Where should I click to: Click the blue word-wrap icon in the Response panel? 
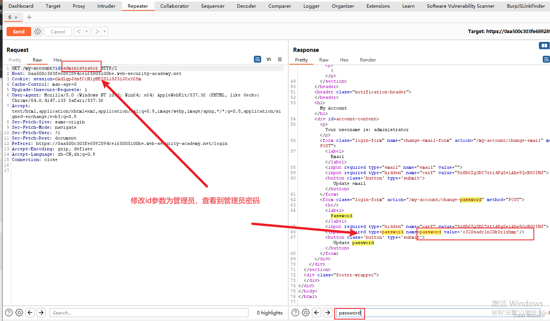pos(546,59)
